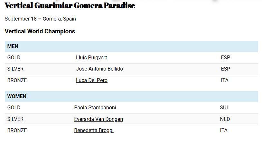Visit the Everarda Van Dongen link
Viewport: 262px width, 152px height.
pos(98,119)
